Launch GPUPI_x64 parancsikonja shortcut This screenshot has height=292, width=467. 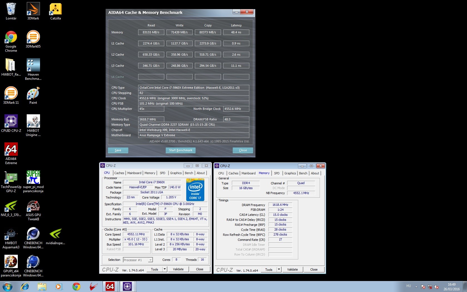click(x=11, y=266)
